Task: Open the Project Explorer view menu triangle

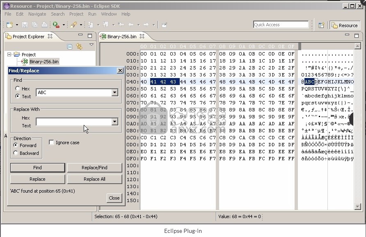Action: tap(91, 46)
